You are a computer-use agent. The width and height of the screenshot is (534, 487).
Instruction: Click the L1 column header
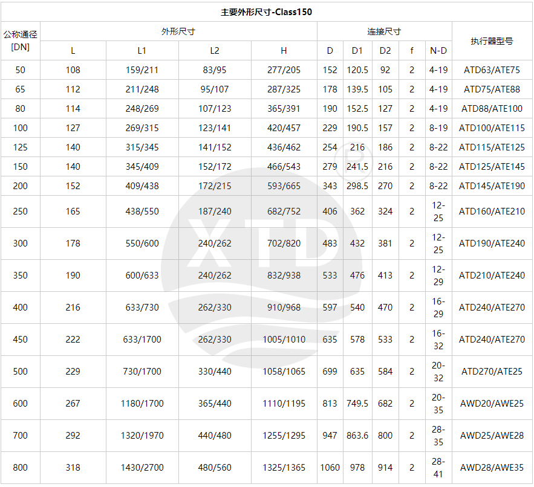(x=142, y=51)
